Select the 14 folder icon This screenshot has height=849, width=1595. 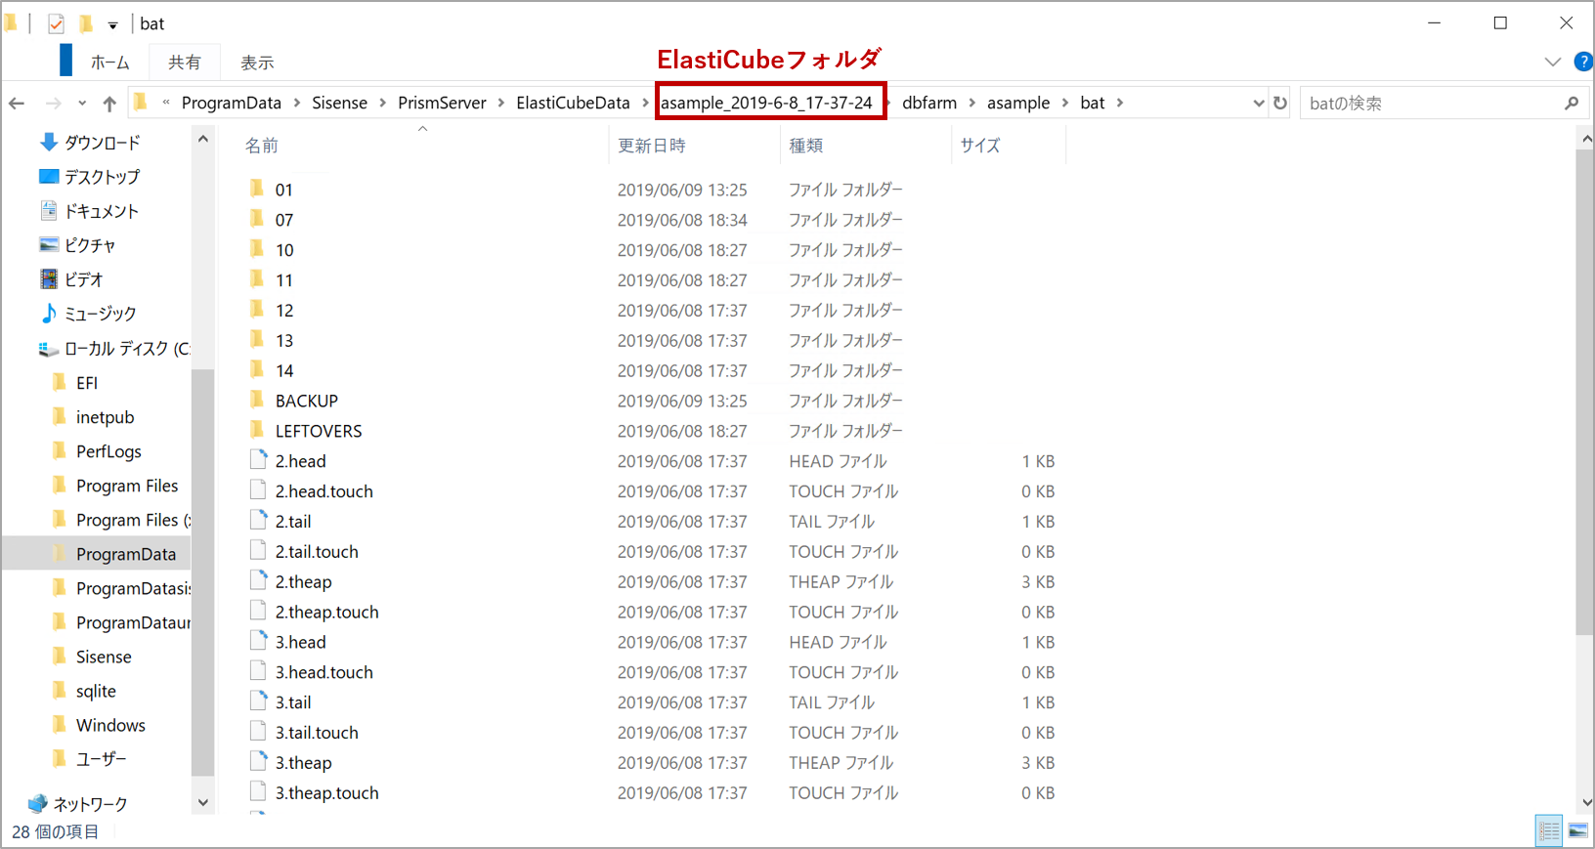point(257,369)
